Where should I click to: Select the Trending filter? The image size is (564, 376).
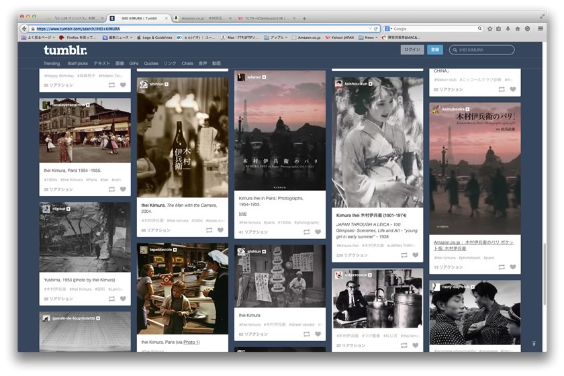(x=52, y=63)
